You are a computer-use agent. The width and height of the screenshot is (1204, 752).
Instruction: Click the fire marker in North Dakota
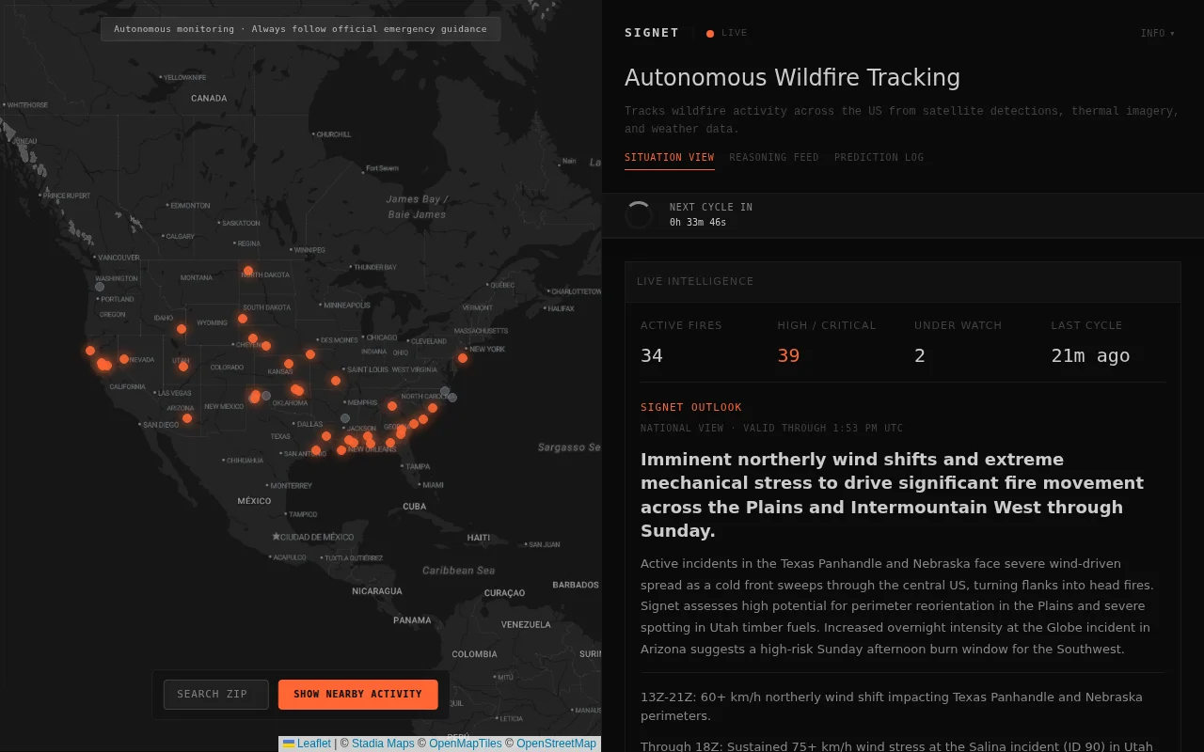248,271
